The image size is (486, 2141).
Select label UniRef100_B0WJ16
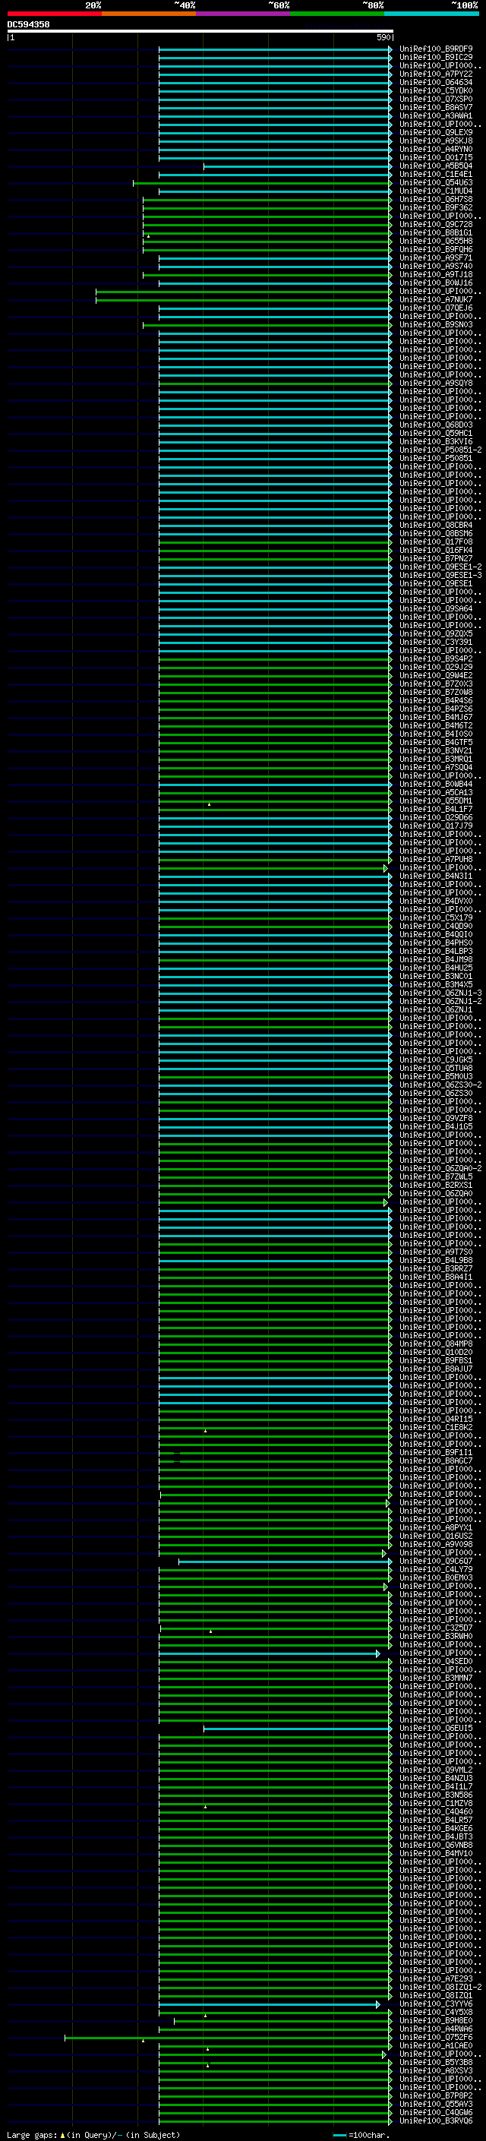pos(436,283)
